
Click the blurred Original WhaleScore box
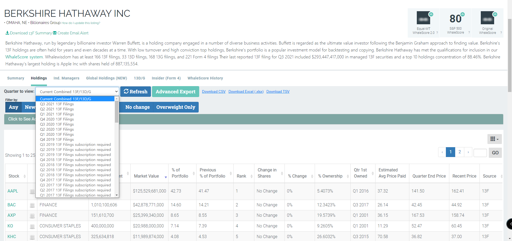click(x=487, y=18)
